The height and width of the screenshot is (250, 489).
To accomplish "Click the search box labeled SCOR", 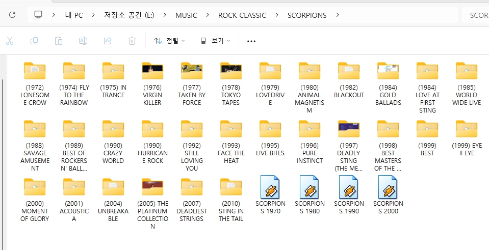I will click(x=476, y=15).
